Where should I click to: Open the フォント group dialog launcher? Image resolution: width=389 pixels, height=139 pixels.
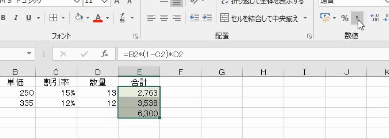(x=136, y=36)
